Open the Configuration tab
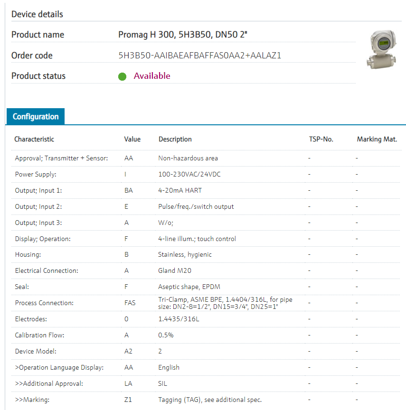This screenshot has height=410, width=406. click(36, 116)
